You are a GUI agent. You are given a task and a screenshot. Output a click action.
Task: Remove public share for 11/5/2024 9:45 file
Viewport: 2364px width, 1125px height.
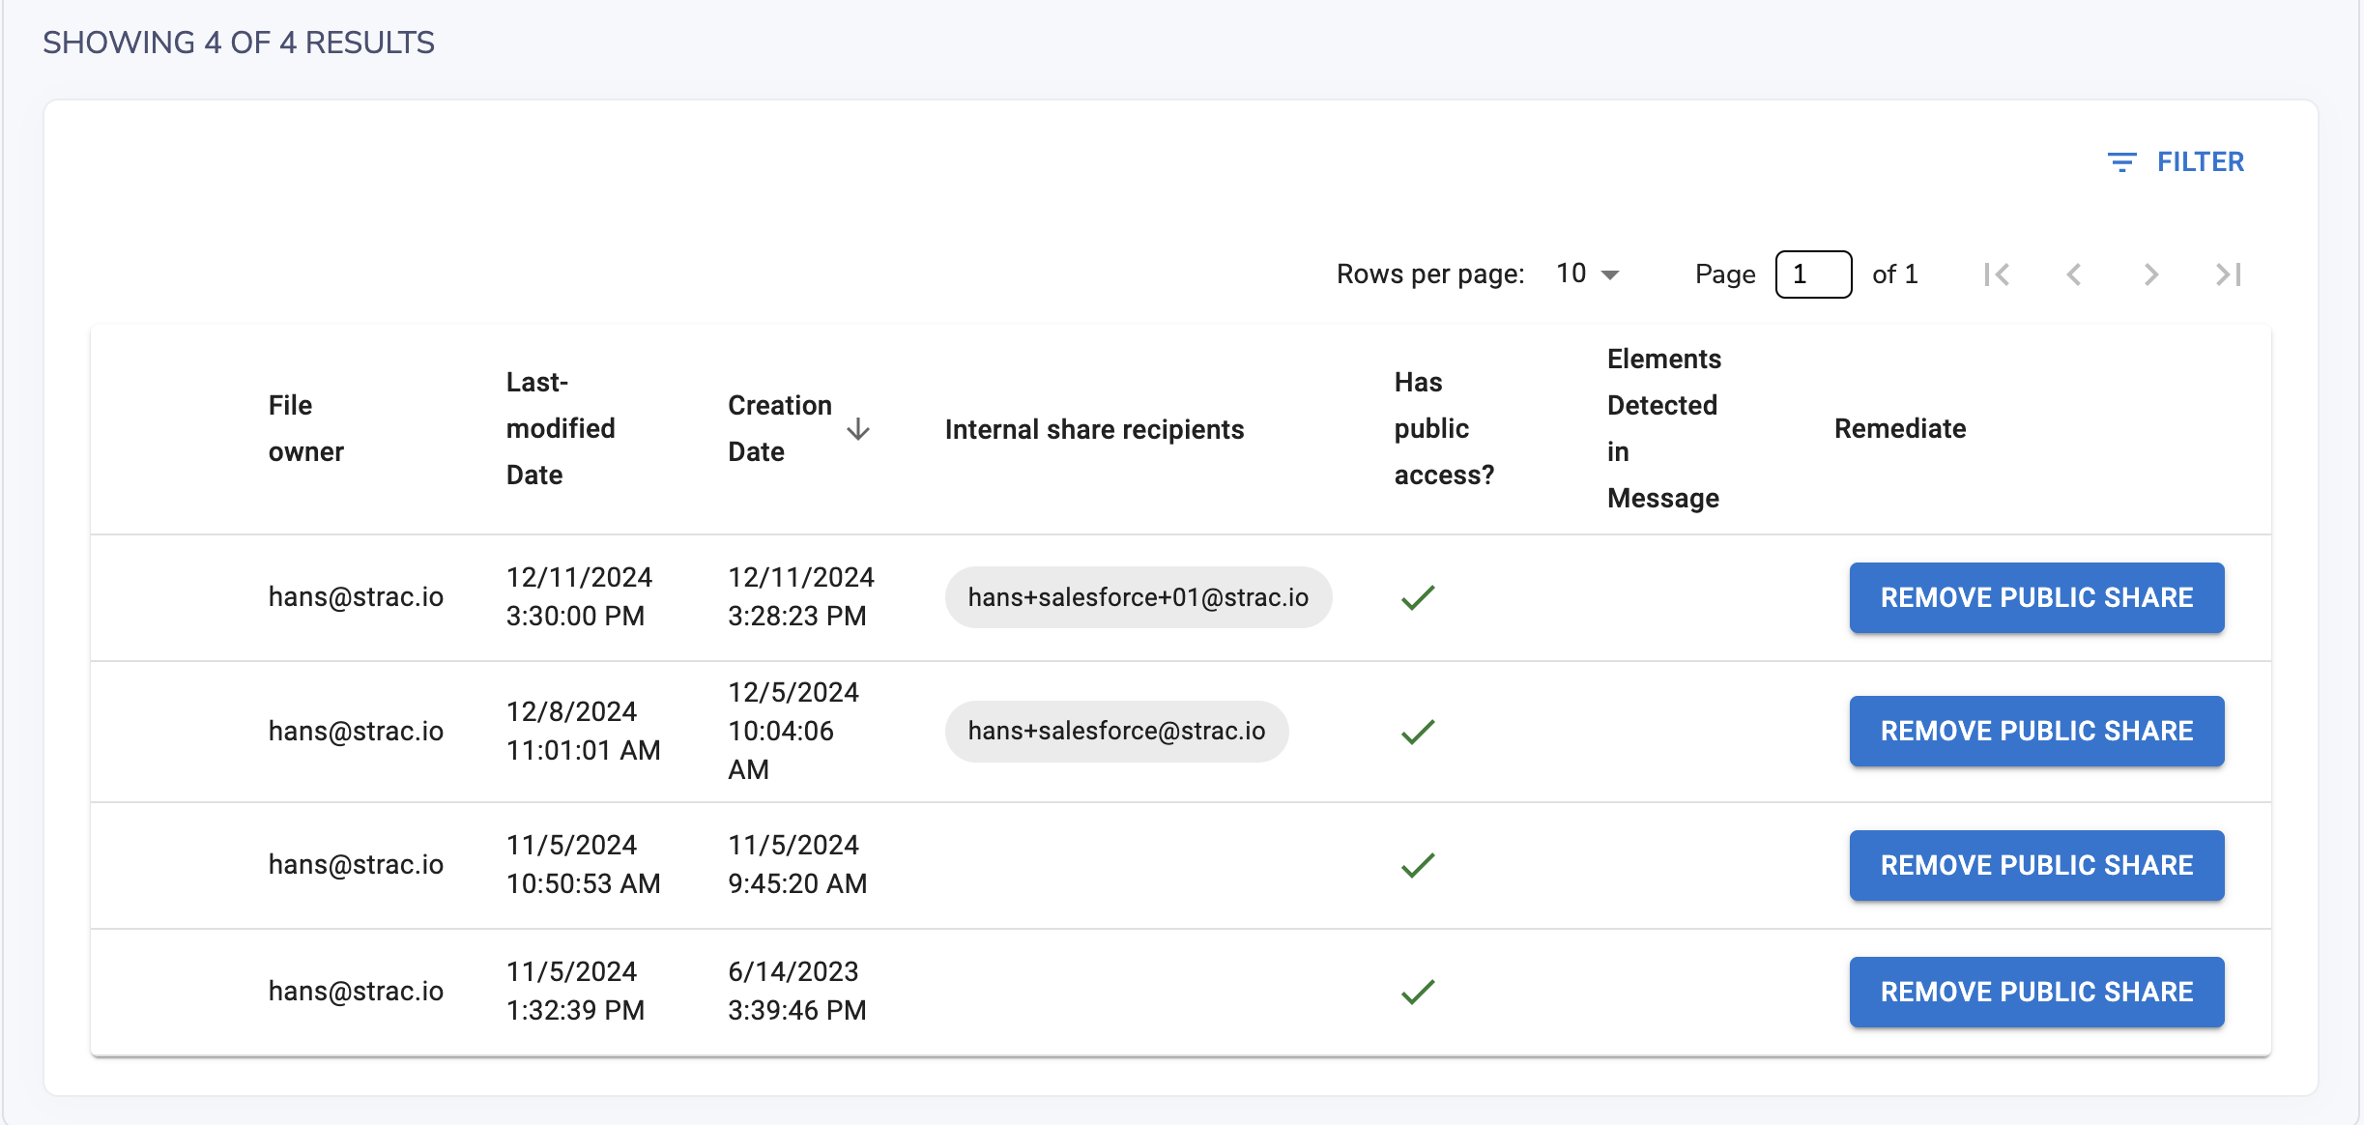pyautogui.click(x=2036, y=865)
